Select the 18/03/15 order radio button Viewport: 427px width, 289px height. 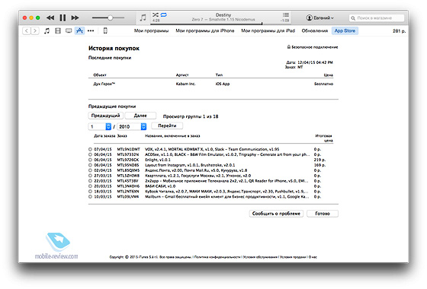90,192
